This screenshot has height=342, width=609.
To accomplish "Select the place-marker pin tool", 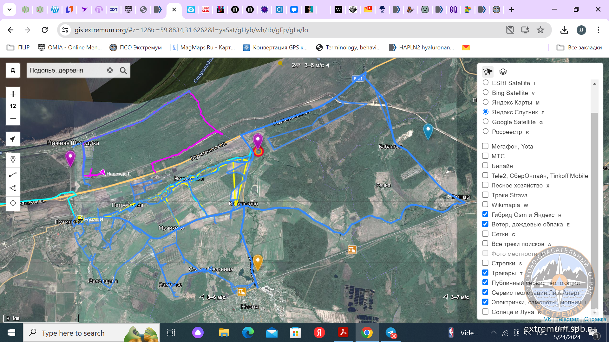I will [x=13, y=160].
